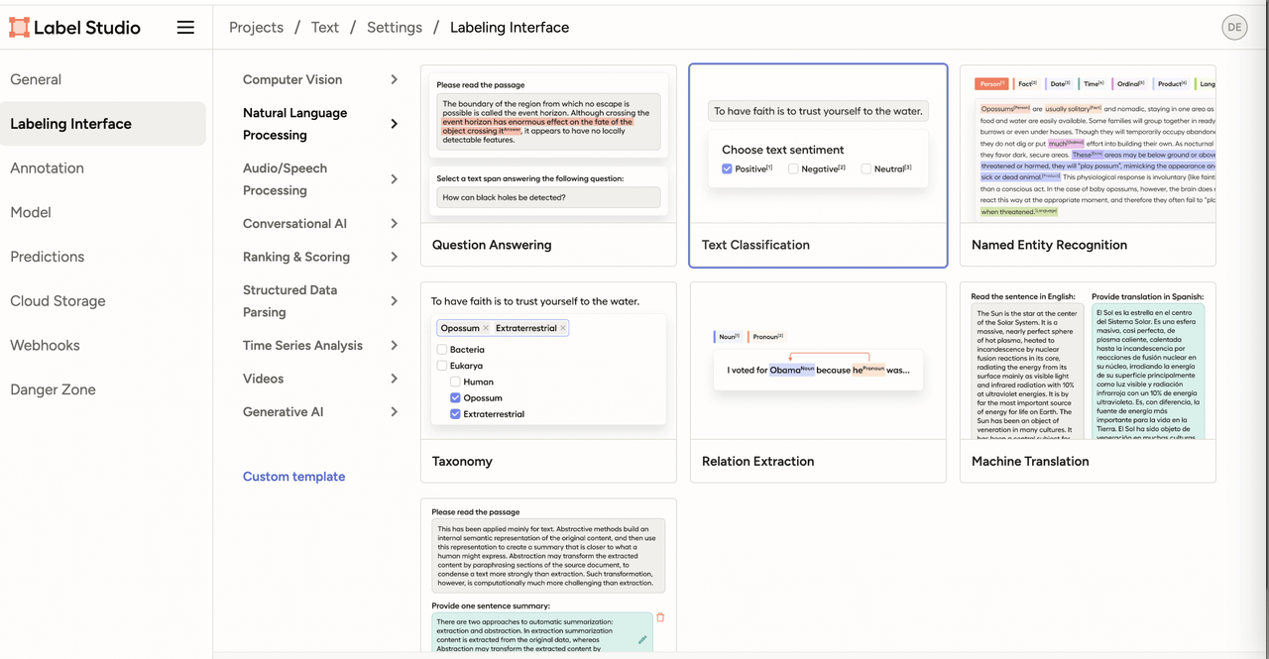
Task: Open Cloud Storage settings
Action: 103,301
